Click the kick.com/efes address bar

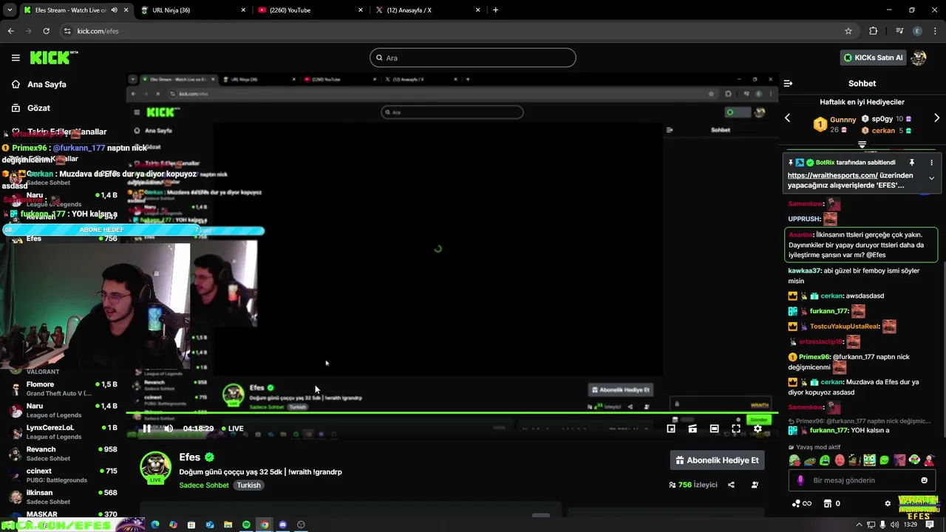point(458,31)
